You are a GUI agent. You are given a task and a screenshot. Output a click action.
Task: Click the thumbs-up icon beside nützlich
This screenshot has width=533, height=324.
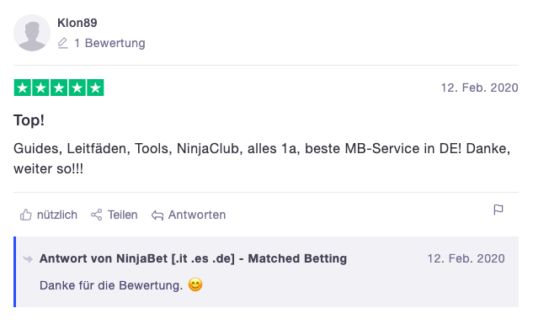(x=25, y=215)
